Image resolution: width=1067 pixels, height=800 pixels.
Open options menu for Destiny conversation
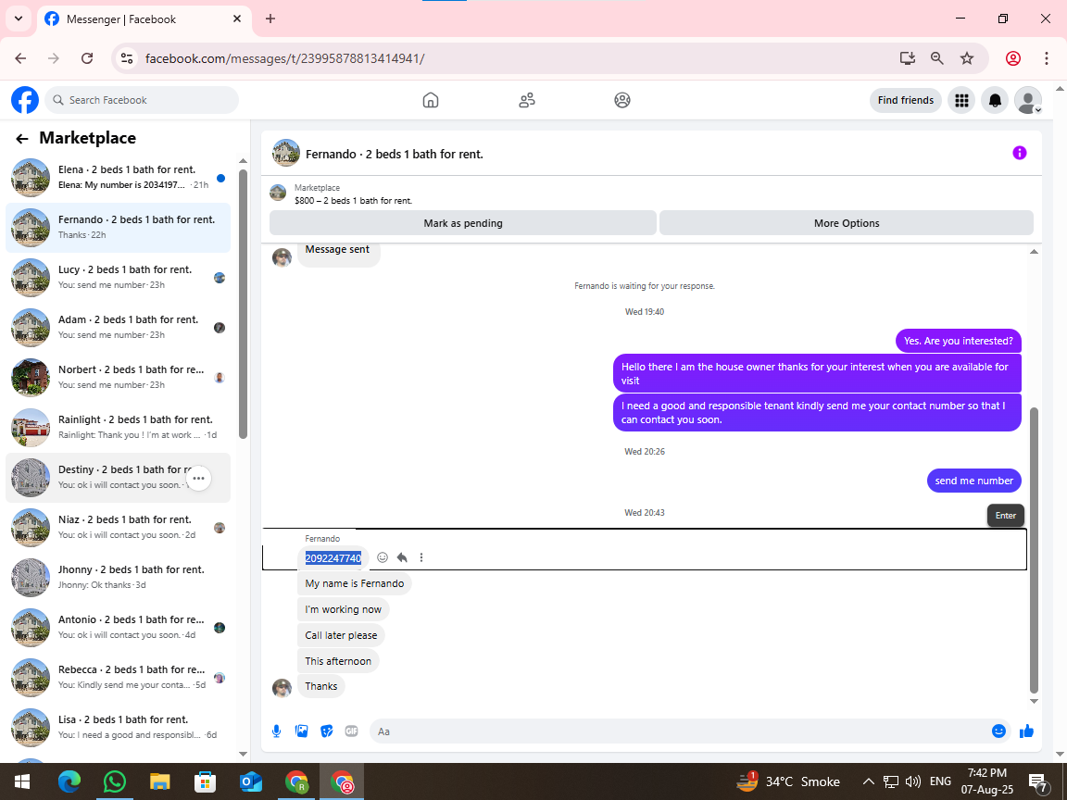coord(198,478)
